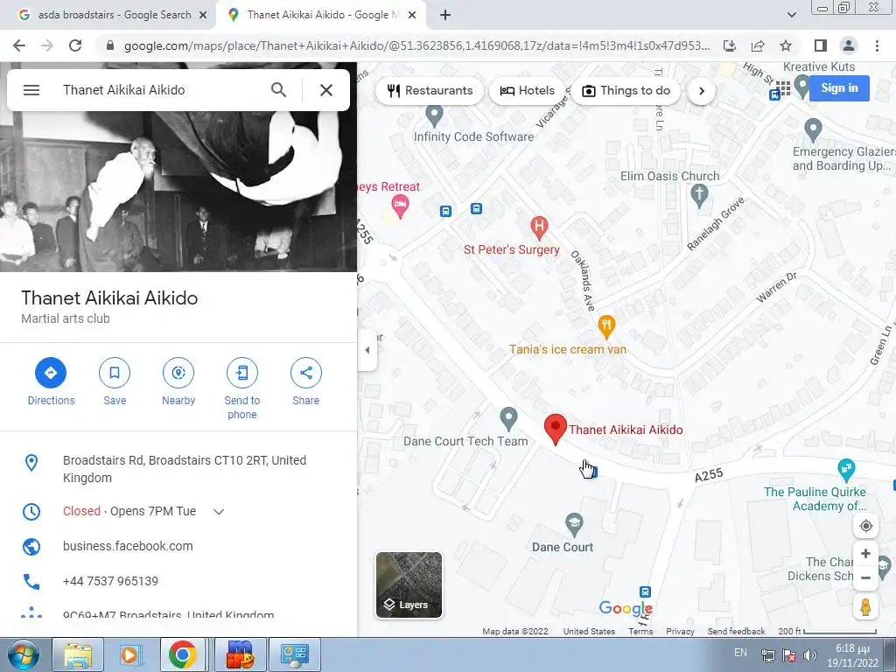Open the media player taskbar icon

tap(129, 654)
